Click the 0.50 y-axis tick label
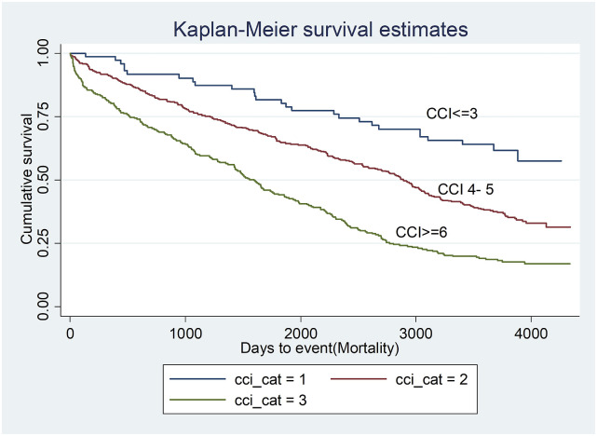 coord(49,180)
